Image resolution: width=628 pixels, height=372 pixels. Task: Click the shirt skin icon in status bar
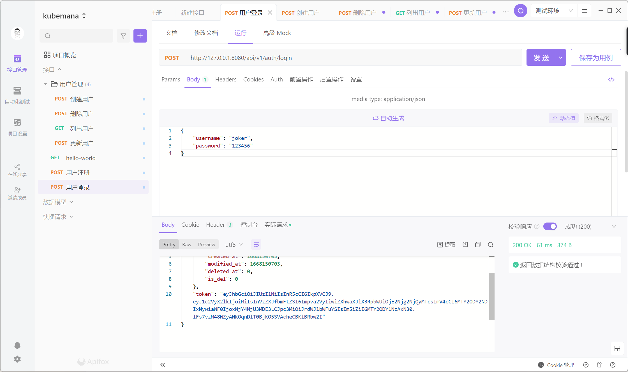point(599,365)
